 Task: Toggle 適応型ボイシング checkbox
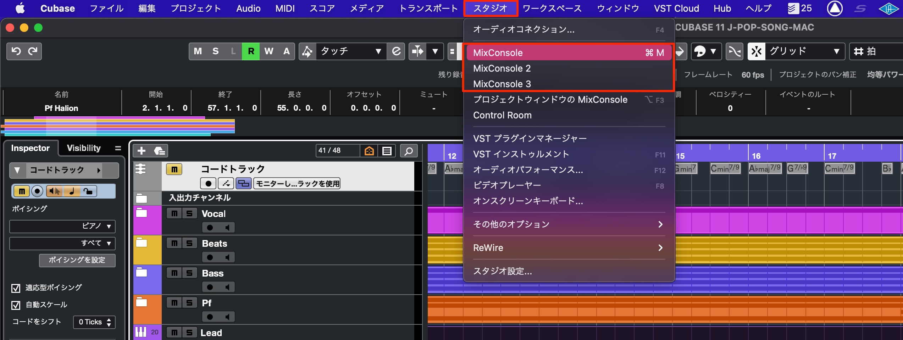point(16,288)
